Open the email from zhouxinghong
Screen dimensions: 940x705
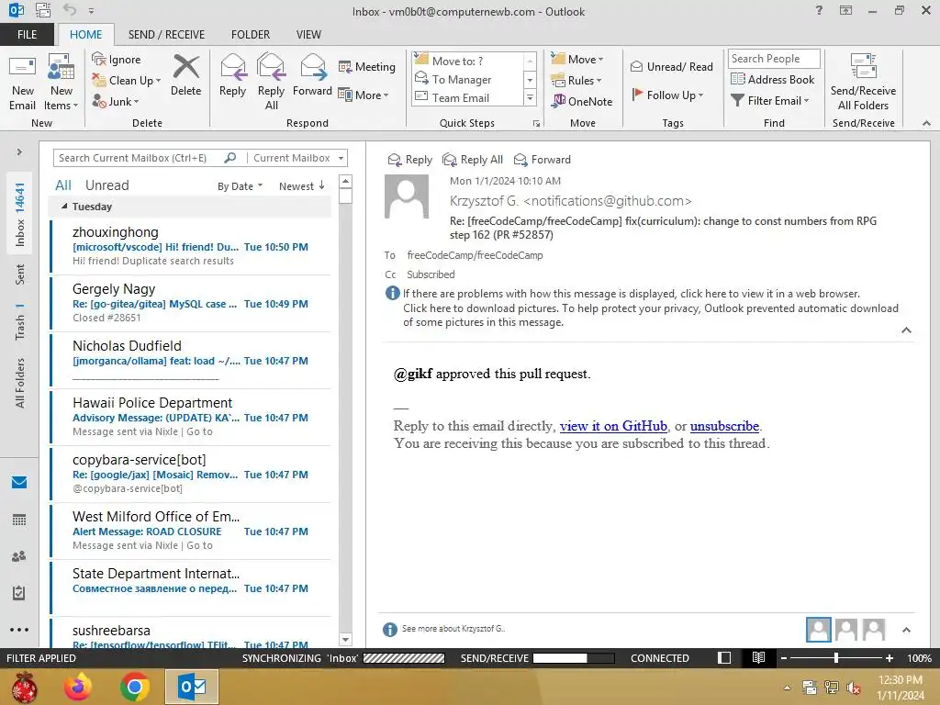191,246
